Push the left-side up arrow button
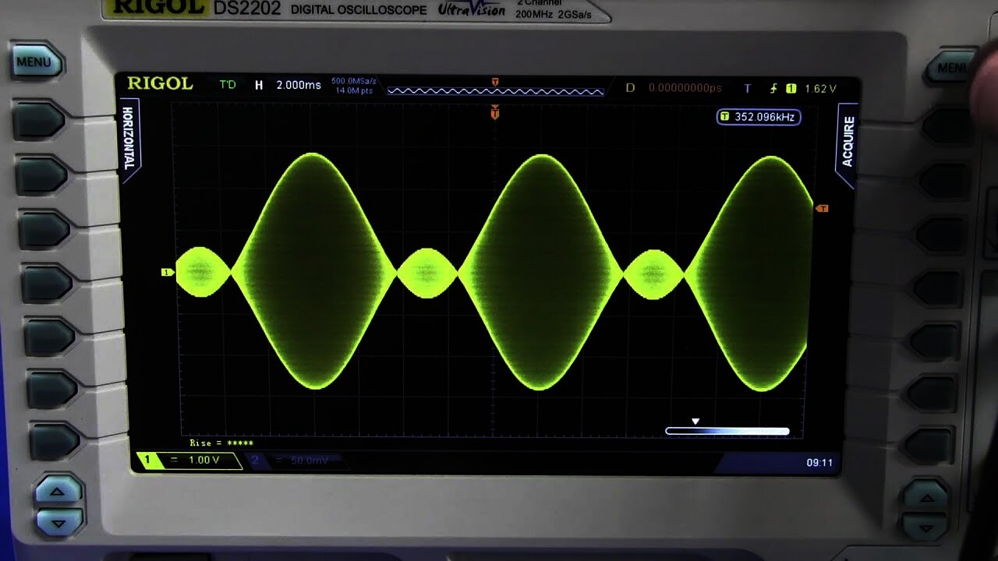This screenshot has width=998, height=561. tap(58, 492)
